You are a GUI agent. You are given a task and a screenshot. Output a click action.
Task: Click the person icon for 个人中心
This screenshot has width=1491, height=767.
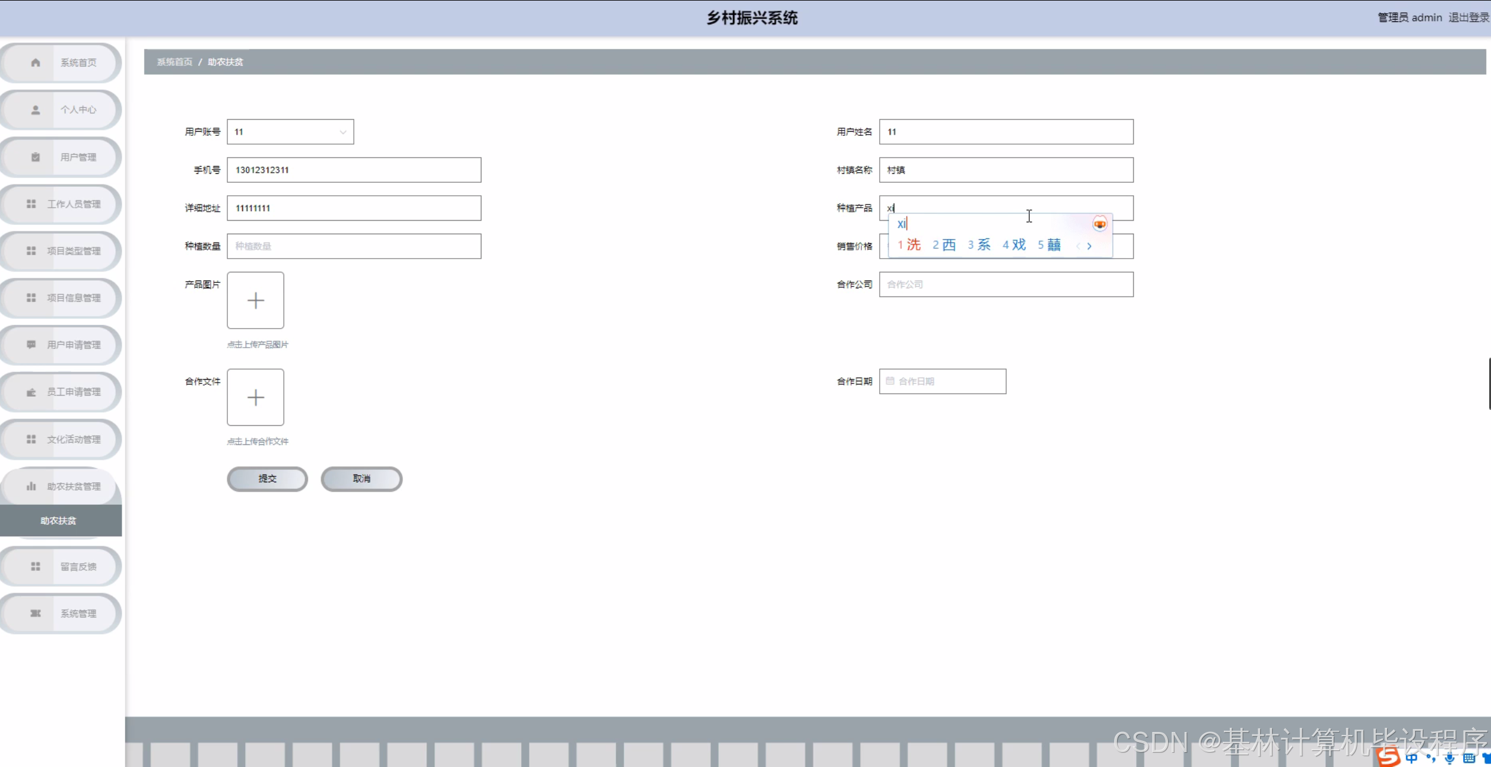[36, 110]
